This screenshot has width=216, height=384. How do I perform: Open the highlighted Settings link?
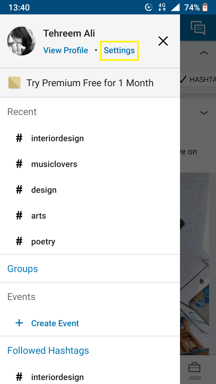119,50
